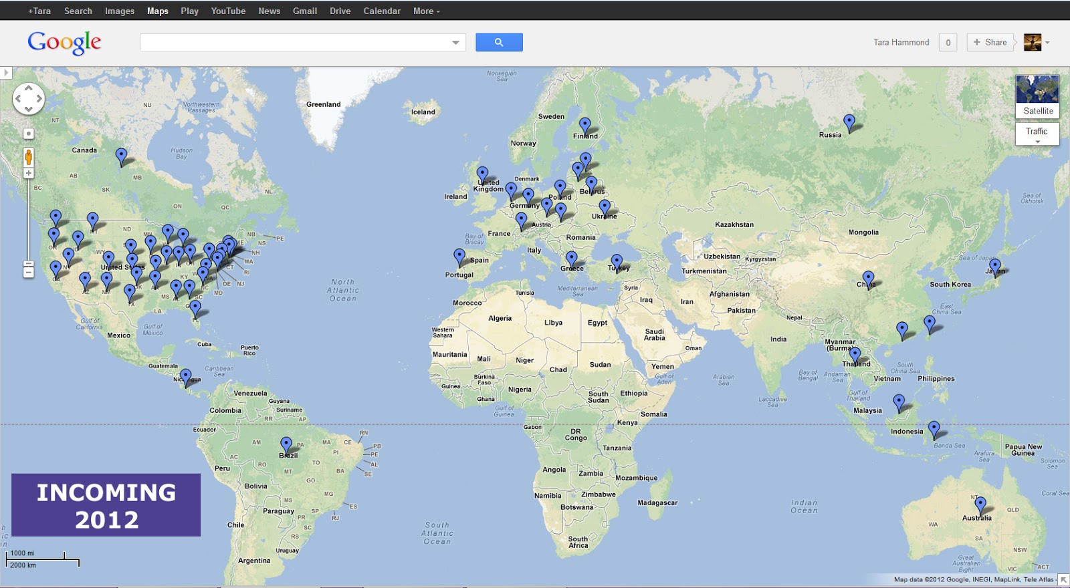Open Play in the top bar
The image size is (1070, 588).
pos(190,11)
